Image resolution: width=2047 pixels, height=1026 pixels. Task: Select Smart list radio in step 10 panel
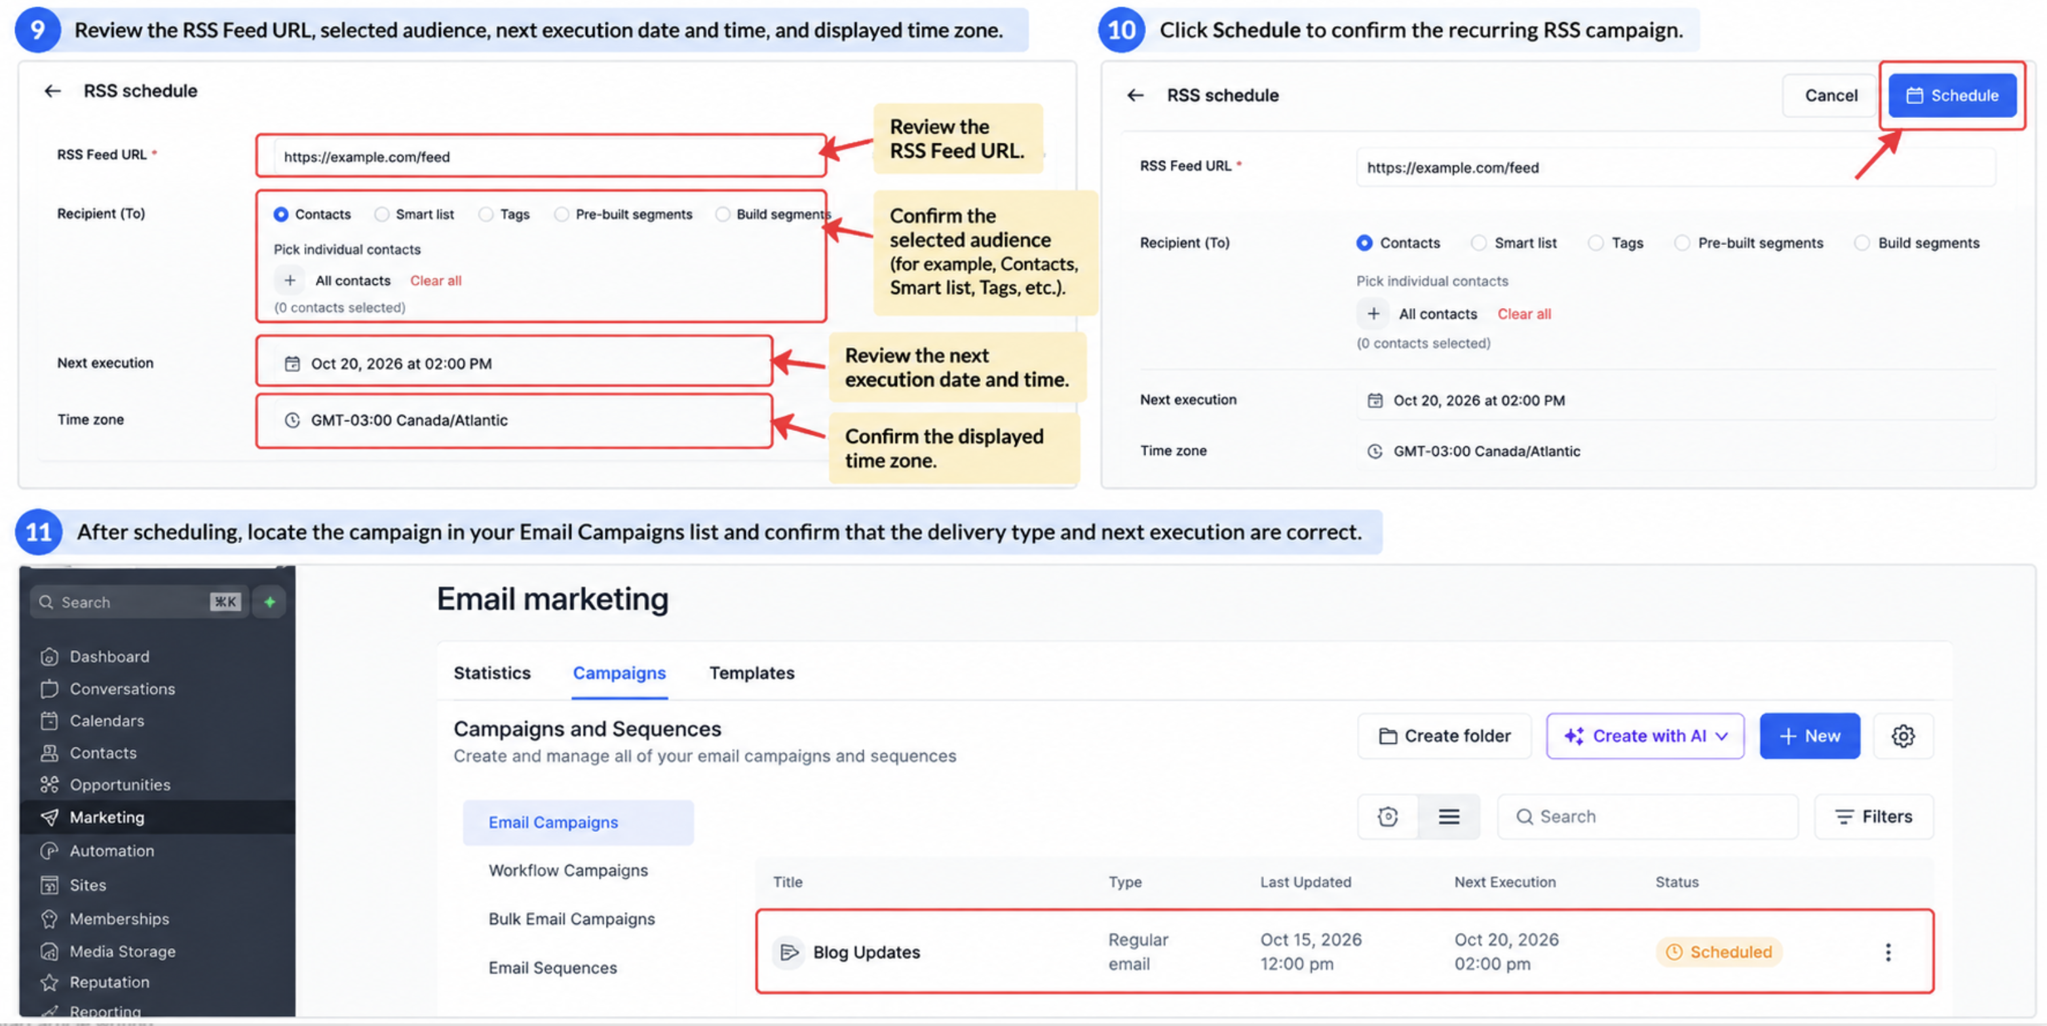(1478, 242)
